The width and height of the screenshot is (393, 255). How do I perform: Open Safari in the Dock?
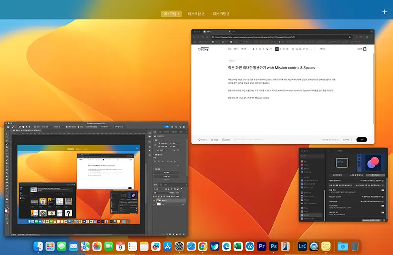click(191, 247)
